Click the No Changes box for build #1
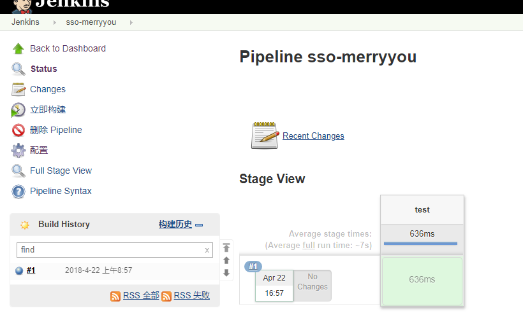 click(x=313, y=286)
